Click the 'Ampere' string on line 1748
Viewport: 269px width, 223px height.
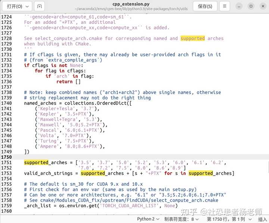click(x=48, y=146)
